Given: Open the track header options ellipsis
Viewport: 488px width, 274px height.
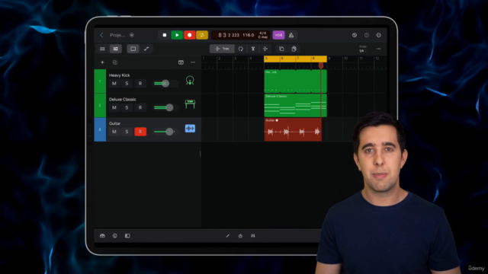Looking at the screenshot, I should pyautogui.click(x=193, y=62).
